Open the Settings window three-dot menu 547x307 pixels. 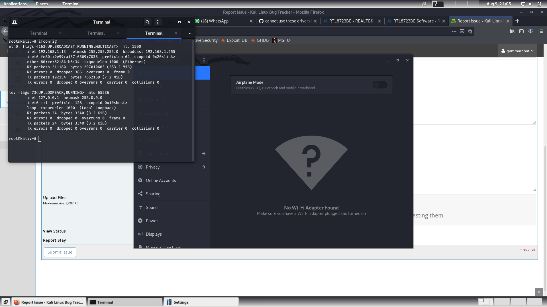click(204, 60)
